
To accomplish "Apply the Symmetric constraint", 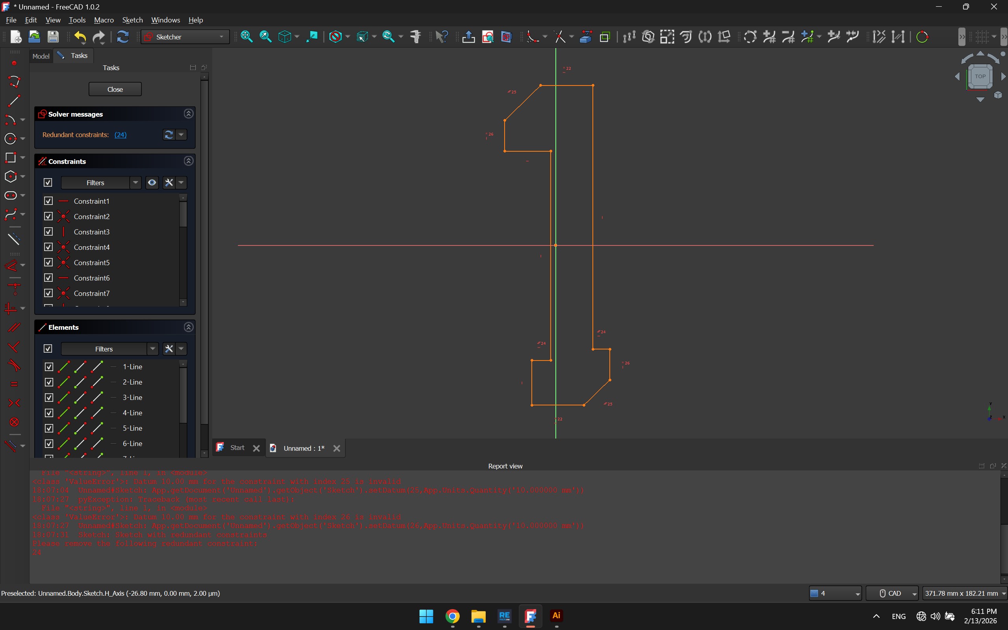I will click(14, 403).
